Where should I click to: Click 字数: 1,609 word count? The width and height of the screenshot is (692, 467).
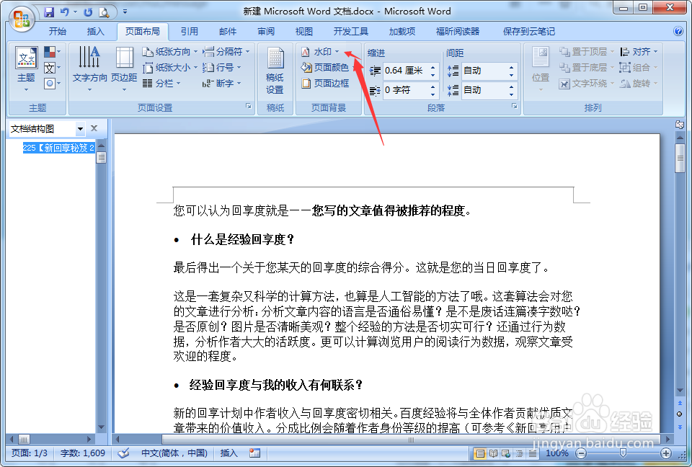coord(83,453)
